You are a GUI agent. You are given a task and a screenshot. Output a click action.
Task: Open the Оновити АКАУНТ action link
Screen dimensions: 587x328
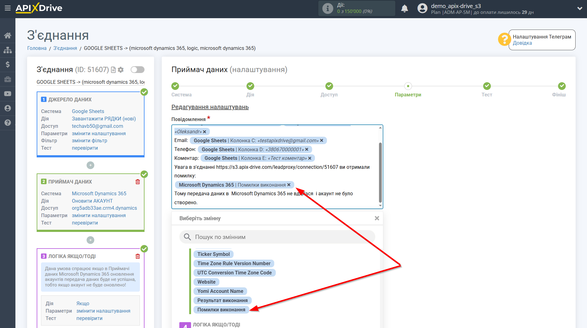[x=92, y=201]
